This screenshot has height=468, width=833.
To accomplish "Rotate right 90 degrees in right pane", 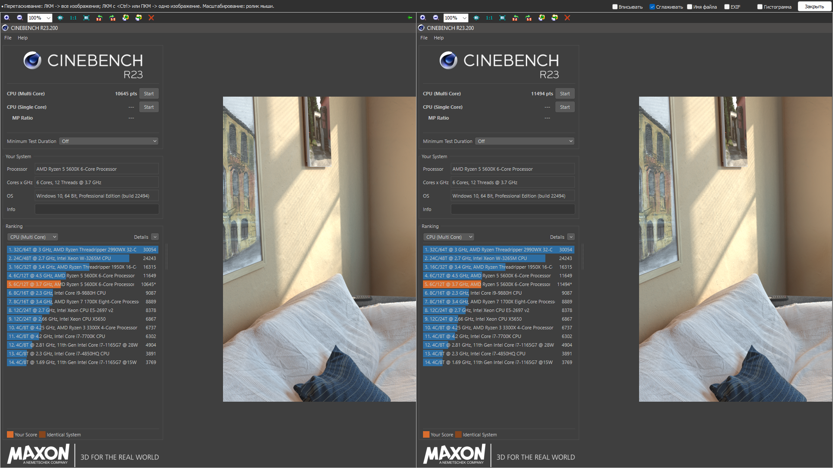I will tap(528, 18).
